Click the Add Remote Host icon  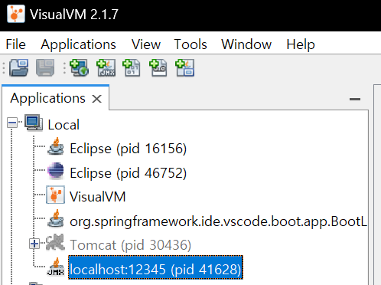pos(80,67)
